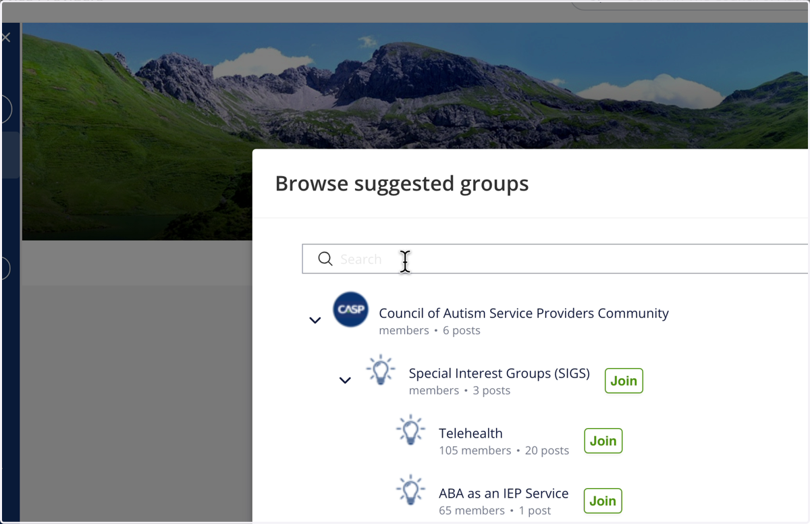Collapse the Special Interest Groups (SIGS) row
This screenshot has height=524, width=810.
pos(345,381)
